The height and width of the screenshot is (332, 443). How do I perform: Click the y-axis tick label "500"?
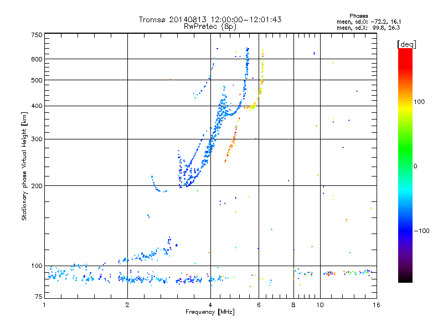pyautogui.click(x=37, y=80)
